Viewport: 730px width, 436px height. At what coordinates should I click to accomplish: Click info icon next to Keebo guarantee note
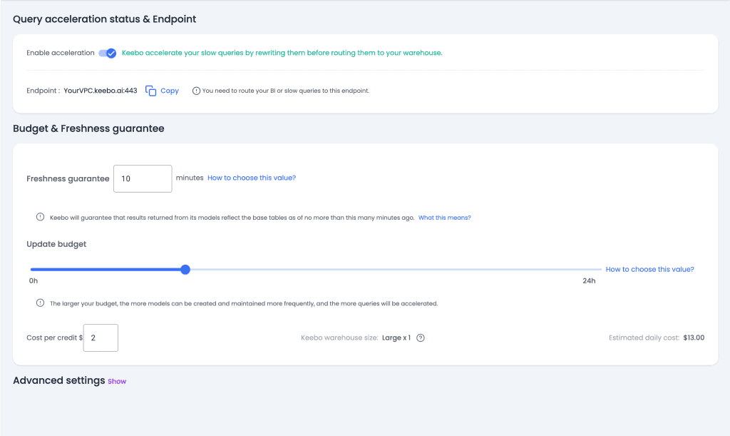pyautogui.click(x=41, y=217)
